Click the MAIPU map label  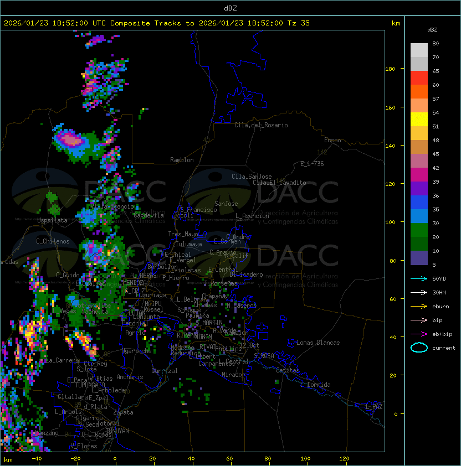click(x=153, y=304)
